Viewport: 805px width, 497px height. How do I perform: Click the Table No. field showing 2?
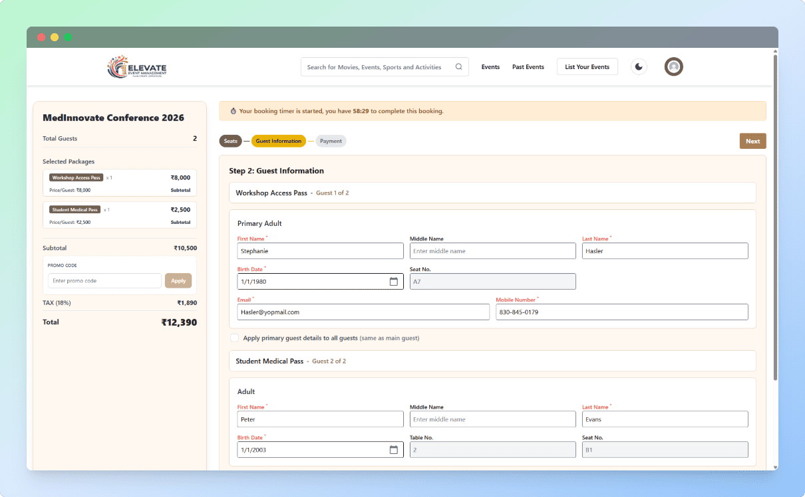click(492, 450)
